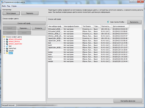Click the greyed-out Удалить button
The width and height of the screenshot is (145, 108).
click(10, 33)
